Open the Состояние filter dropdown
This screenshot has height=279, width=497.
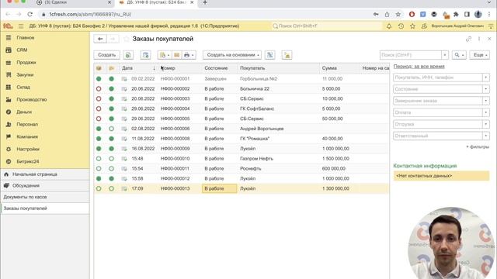tap(485, 89)
